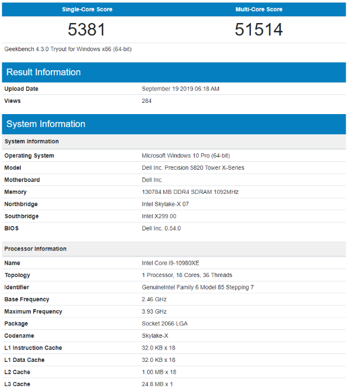Select the Geekbench 4.3.0 Tryout version text
349x390 pixels.
pyautogui.click(x=68, y=49)
